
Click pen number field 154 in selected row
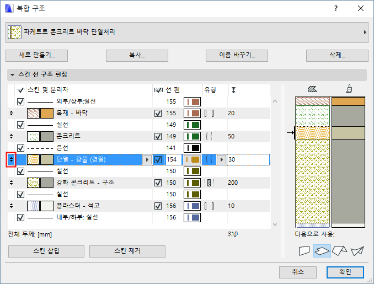click(173, 159)
